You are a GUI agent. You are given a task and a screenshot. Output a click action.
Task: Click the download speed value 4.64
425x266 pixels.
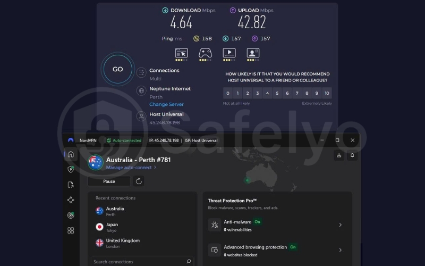[x=181, y=22]
